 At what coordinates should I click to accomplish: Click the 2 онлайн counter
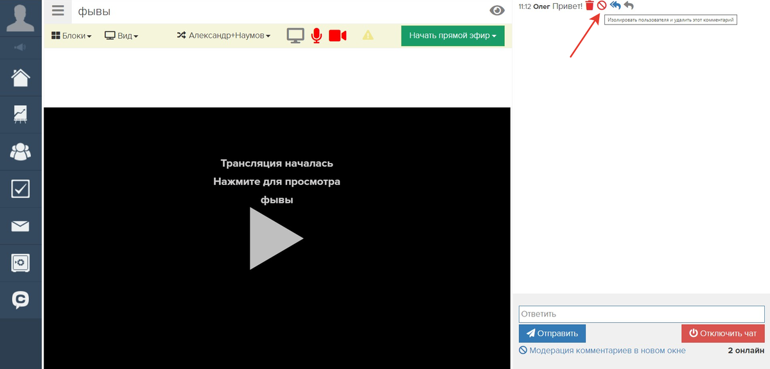point(746,350)
